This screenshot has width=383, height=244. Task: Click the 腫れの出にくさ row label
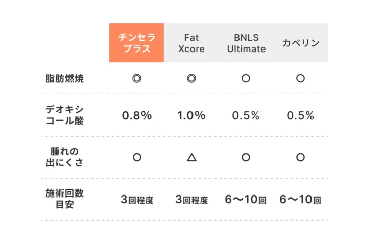[64, 157]
